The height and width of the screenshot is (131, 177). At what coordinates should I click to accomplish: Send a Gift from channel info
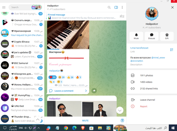click(167, 36)
